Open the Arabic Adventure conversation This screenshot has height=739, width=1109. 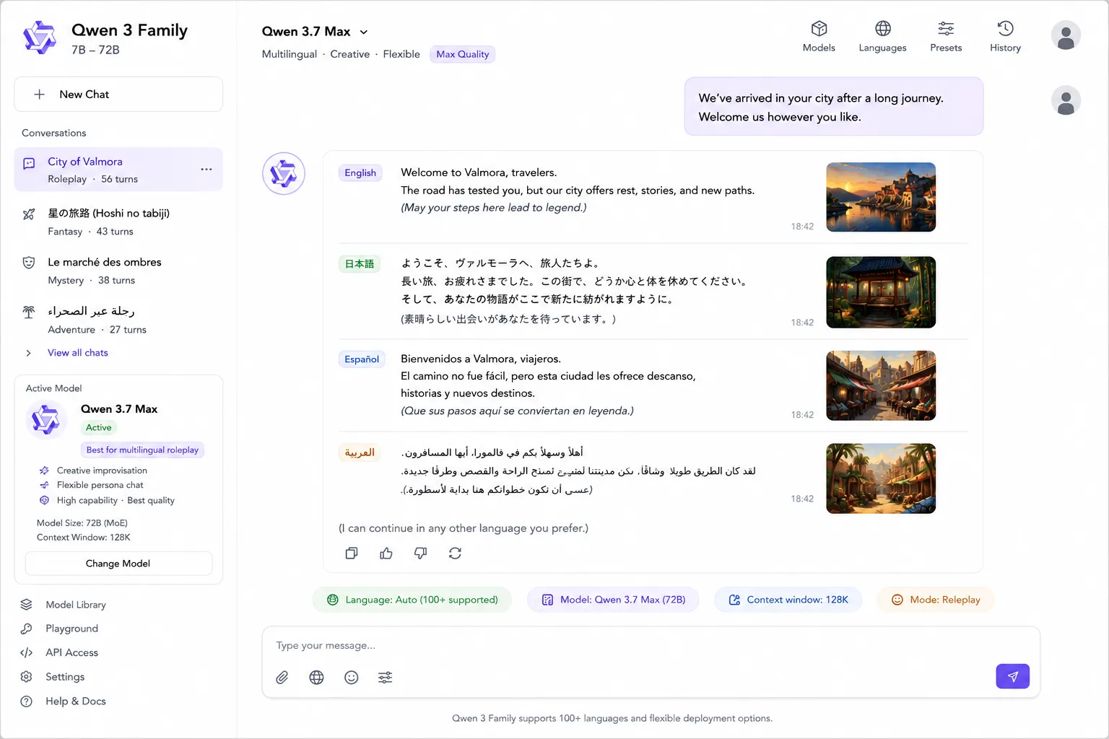pos(118,320)
